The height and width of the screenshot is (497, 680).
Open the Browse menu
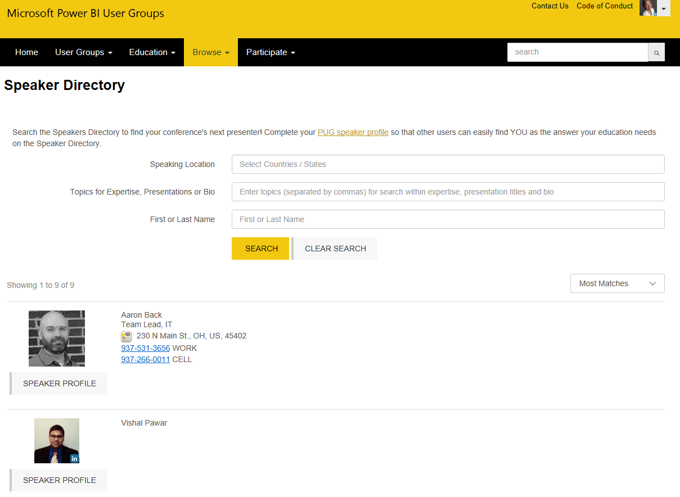(x=211, y=52)
